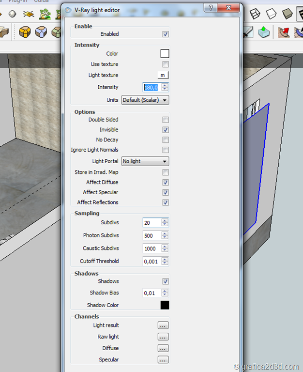Image resolution: width=303 pixels, height=372 pixels.
Task: Select the Hidden Line style white cube icon
Action: point(271,13)
